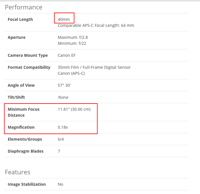Click the Minimum Focus Distance label
Screen dimensions: 200x194
pyautogui.click(x=23, y=112)
